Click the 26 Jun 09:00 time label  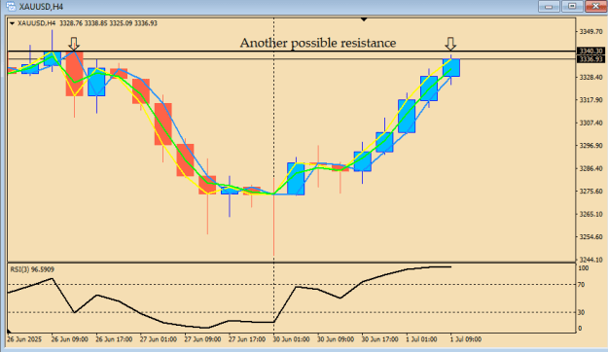point(69,339)
